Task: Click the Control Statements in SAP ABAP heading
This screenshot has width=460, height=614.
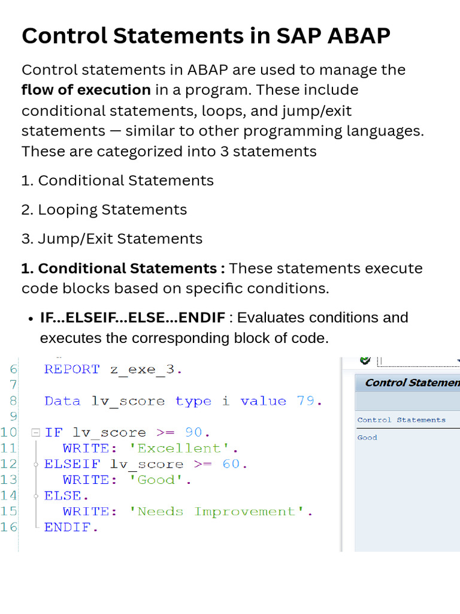Action: point(206,36)
